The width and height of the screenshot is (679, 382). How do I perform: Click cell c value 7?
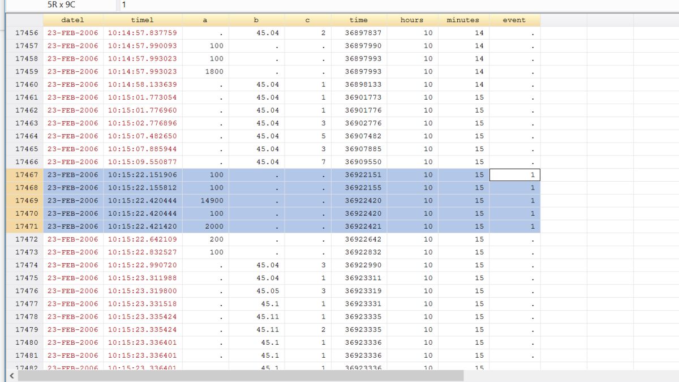tap(307, 162)
